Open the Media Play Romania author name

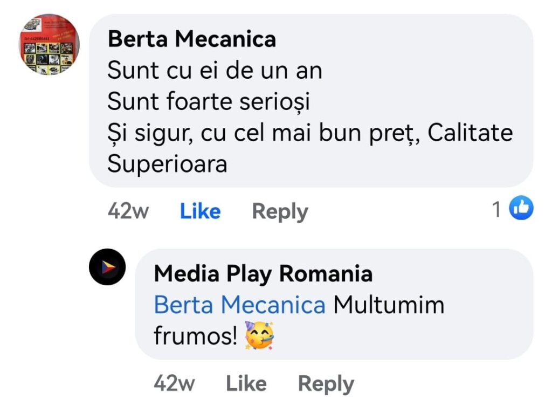[263, 274]
